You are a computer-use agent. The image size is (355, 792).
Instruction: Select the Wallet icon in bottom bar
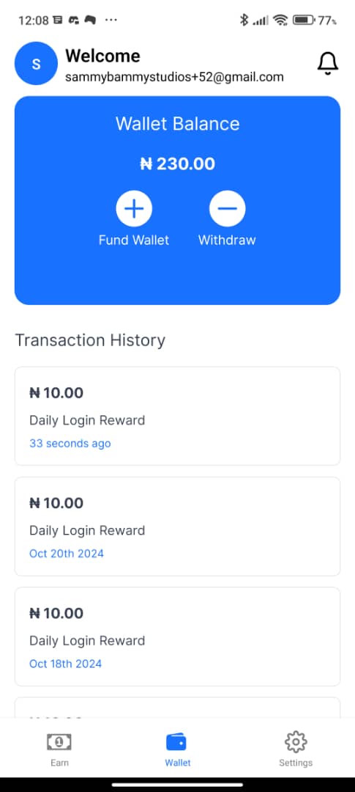177,742
